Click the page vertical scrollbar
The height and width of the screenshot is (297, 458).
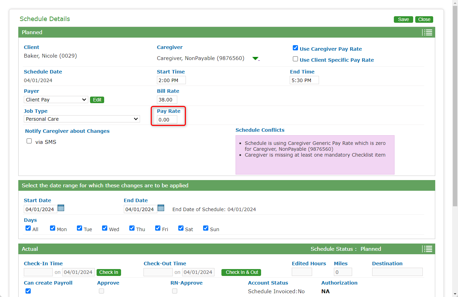tap(455, 103)
